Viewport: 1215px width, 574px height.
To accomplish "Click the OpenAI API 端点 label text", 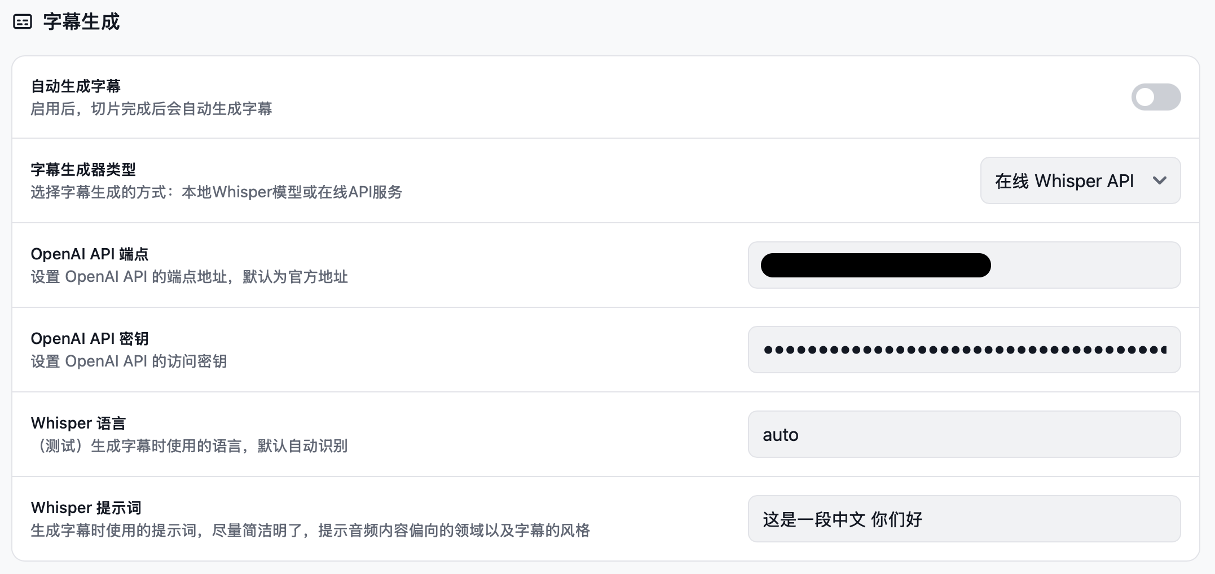I will 90,254.
